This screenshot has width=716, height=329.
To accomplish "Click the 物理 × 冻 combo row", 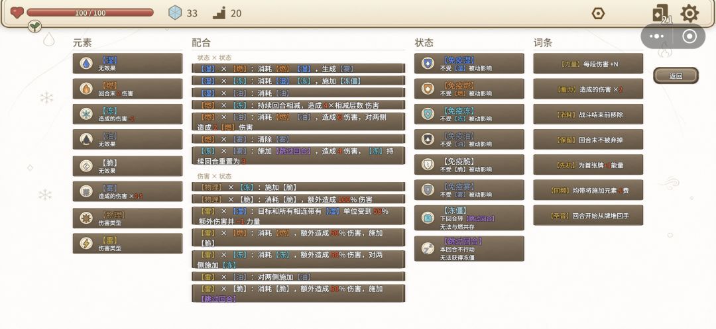I will 298,187.
